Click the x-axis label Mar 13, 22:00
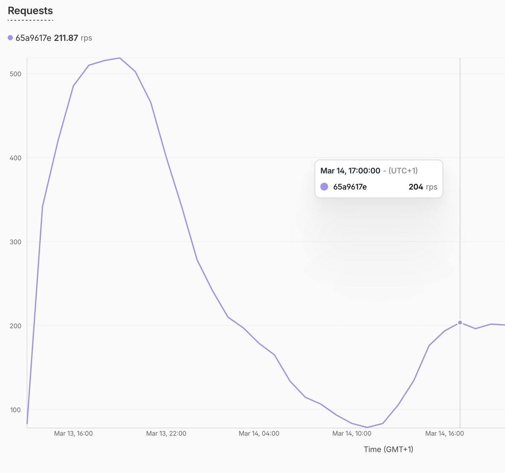 click(x=166, y=433)
